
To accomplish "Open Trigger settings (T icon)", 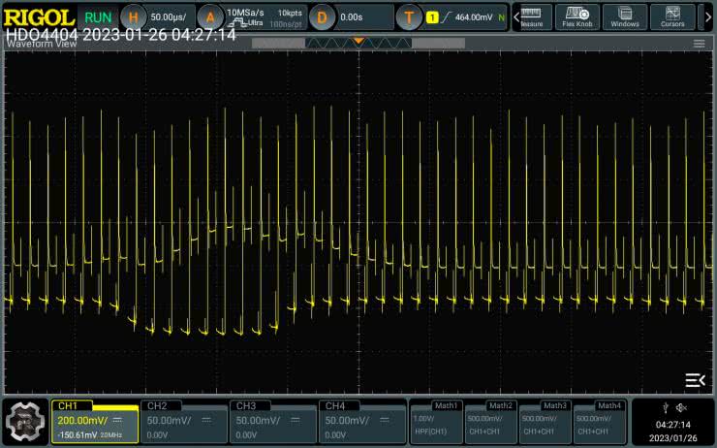I will [410, 16].
